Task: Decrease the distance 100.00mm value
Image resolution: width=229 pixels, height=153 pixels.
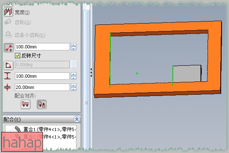Action: click(74, 49)
